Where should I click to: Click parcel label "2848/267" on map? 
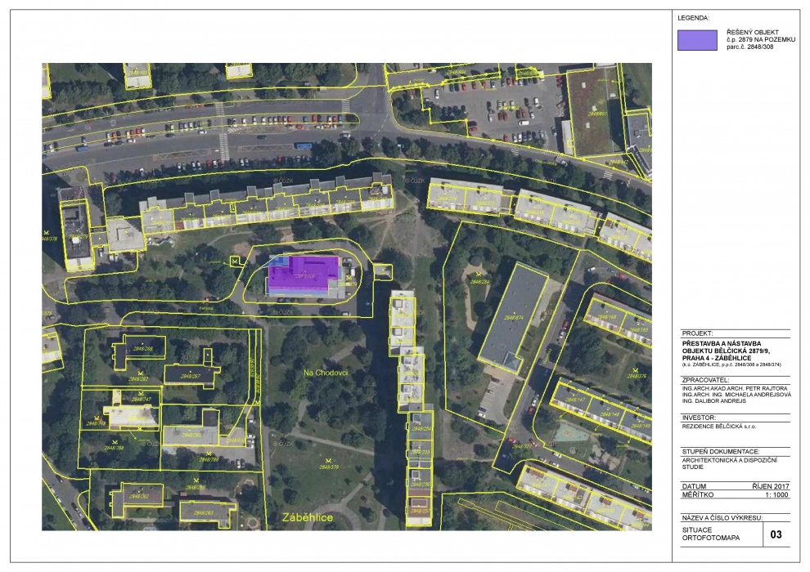[x=190, y=377]
